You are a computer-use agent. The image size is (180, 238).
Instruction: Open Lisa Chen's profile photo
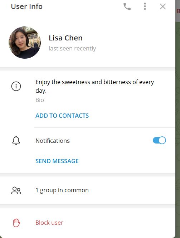25,43
